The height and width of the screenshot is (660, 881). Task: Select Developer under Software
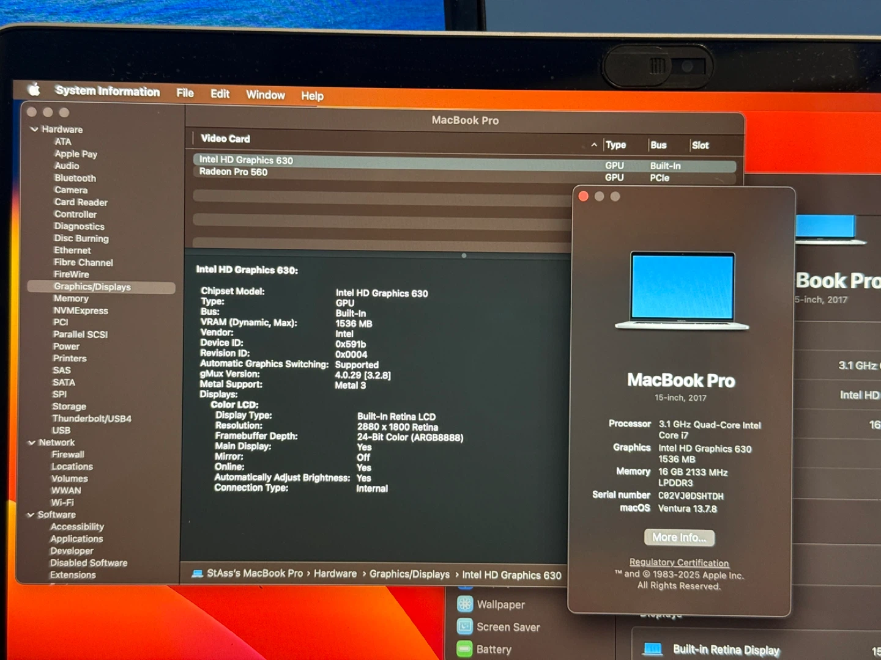tap(72, 551)
